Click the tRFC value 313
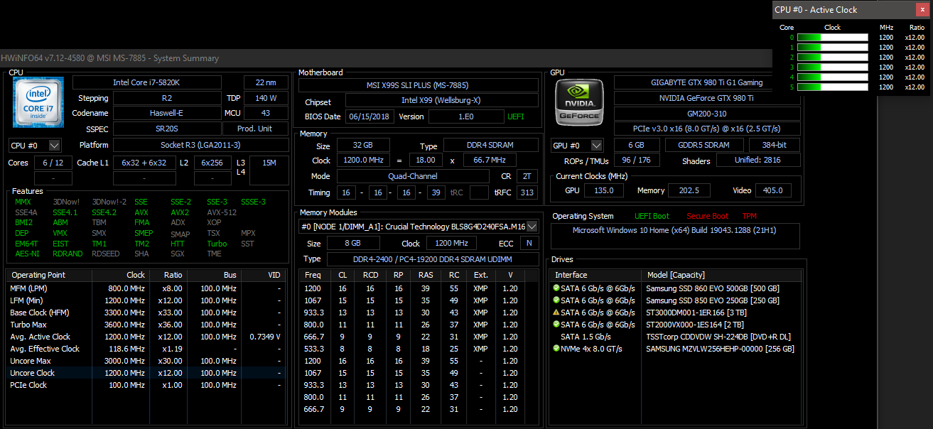This screenshot has height=429, width=933. (x=526, y=192)
